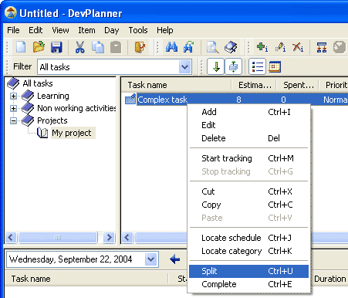The image size is (348, 298).
Task: Select All tasks tree root
Action: pos(38,83)
